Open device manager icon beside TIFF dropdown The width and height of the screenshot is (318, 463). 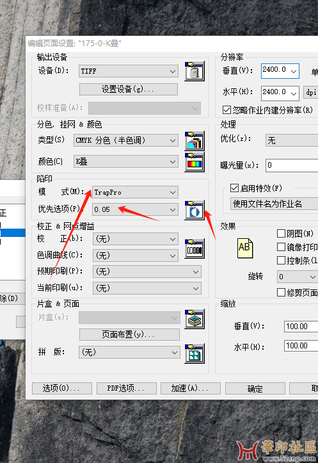pyautogui.click(x=195, y=71)
